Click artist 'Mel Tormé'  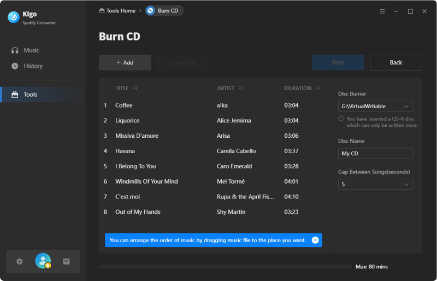231,182
